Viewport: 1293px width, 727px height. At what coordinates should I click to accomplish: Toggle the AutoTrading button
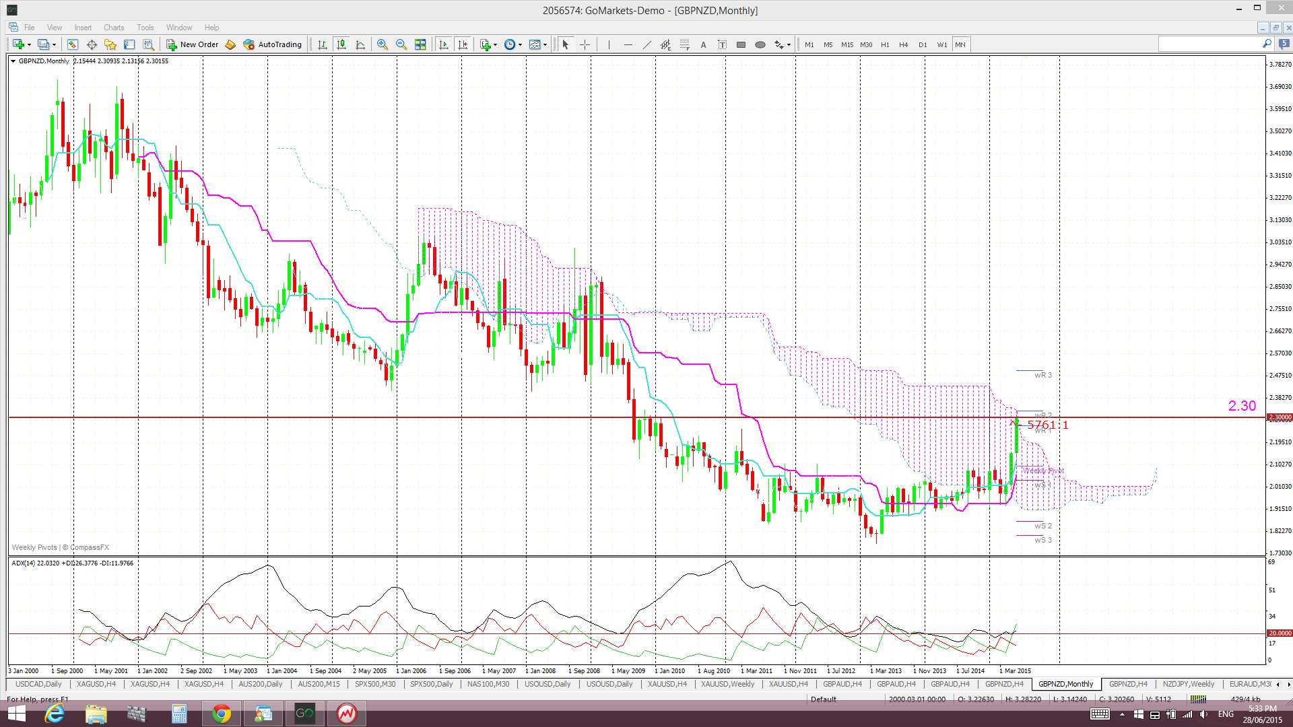coord(273,44)
